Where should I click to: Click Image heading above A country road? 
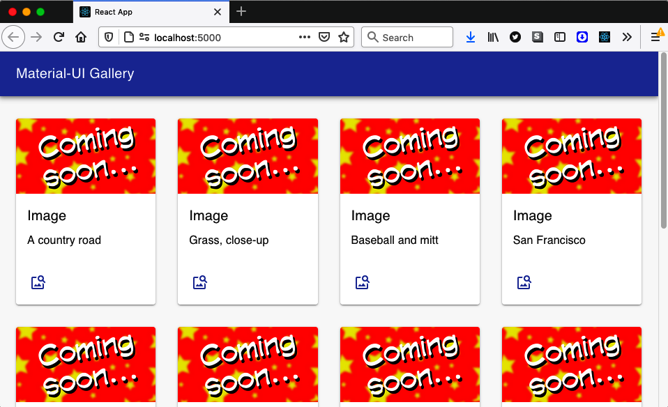point(47,216)
